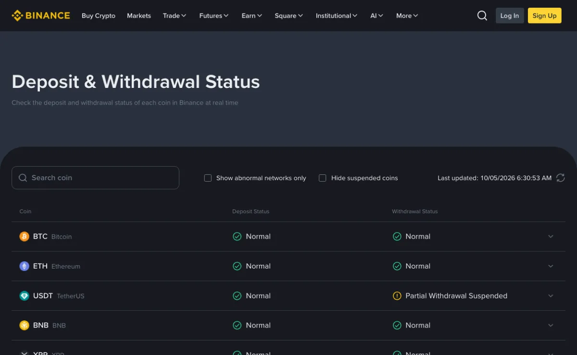Click magnifier icon in Search coin field
The image size is (577, 355).
[x=23, y=178]
